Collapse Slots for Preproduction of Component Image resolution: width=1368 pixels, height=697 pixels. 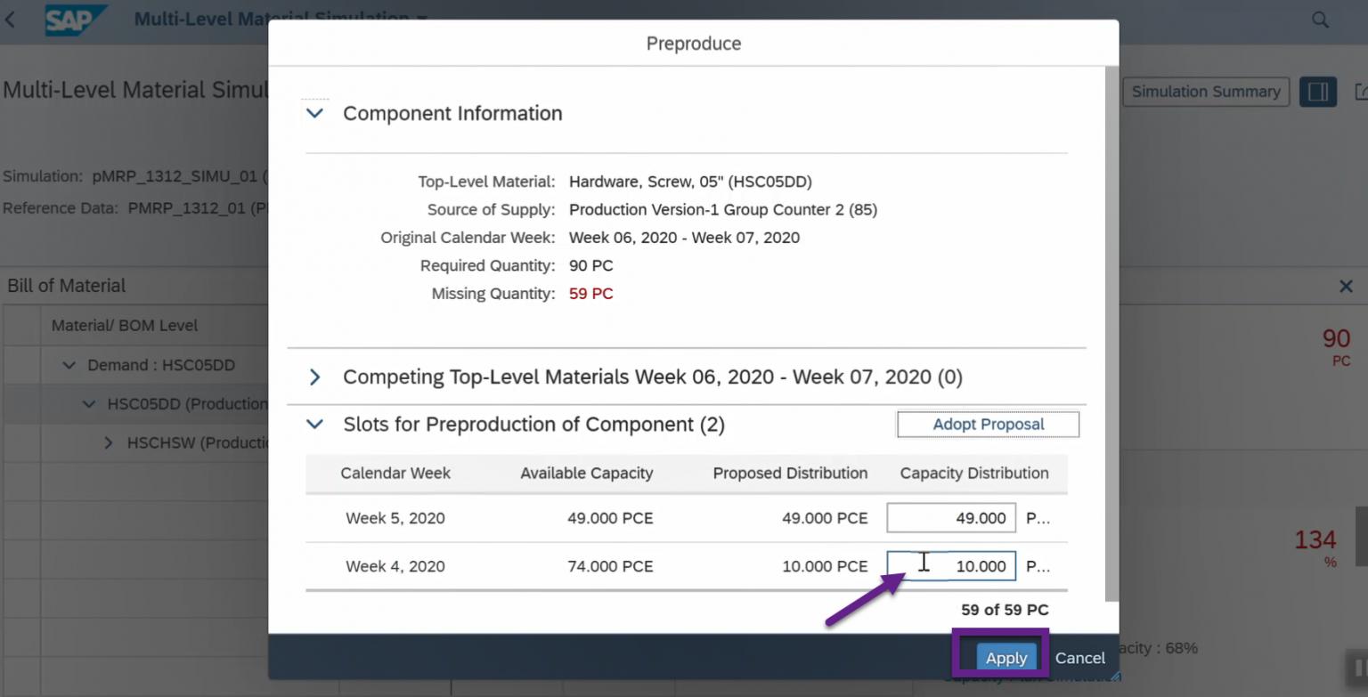pos(315,425)
